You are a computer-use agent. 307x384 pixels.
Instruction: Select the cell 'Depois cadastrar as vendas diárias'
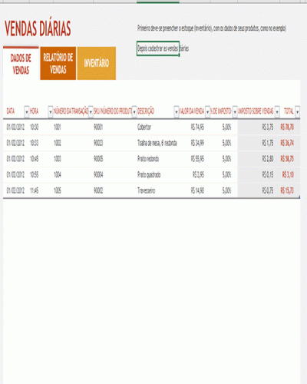click(158, 48)
